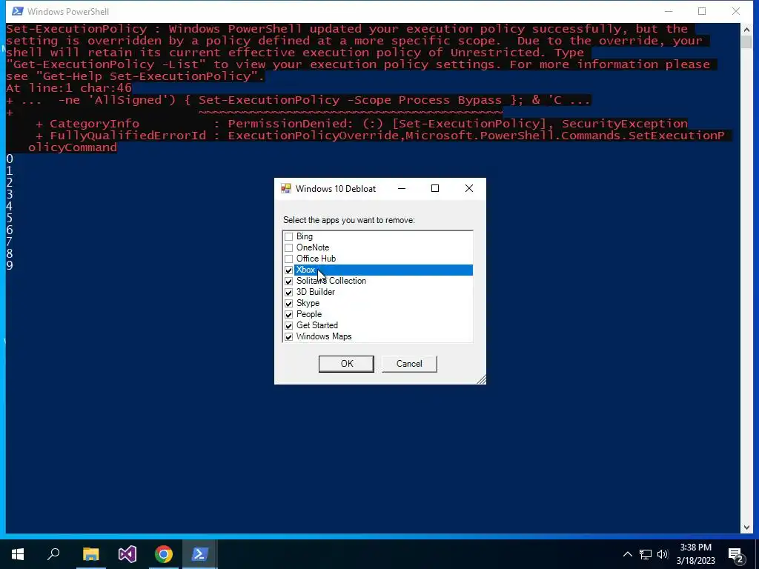Uncheck the Xbox checkbox
Image resolution: width=759 pixels, height=569 pixels.
pyautogui.click(x=288, y=270)
